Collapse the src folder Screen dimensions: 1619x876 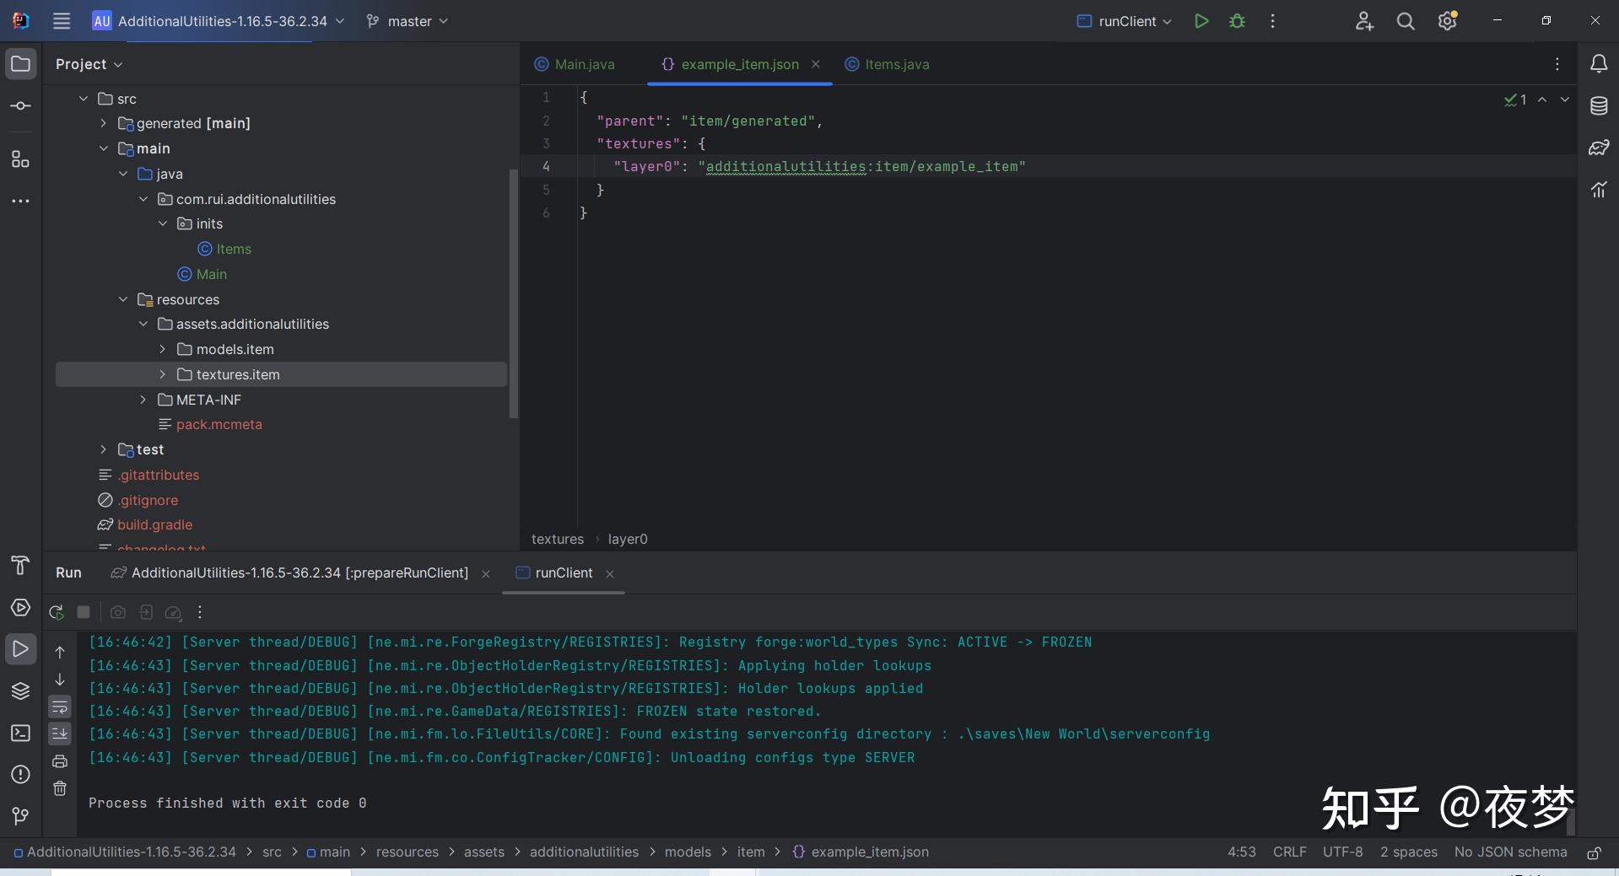(84, 99)
